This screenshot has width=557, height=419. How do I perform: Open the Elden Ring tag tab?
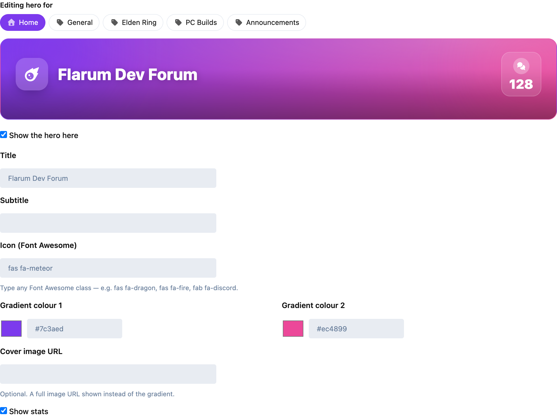(x=133, y=22)
